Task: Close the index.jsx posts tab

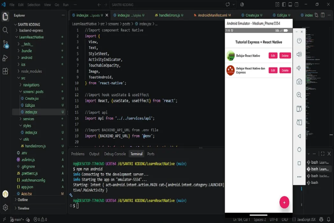Action: 107,15
